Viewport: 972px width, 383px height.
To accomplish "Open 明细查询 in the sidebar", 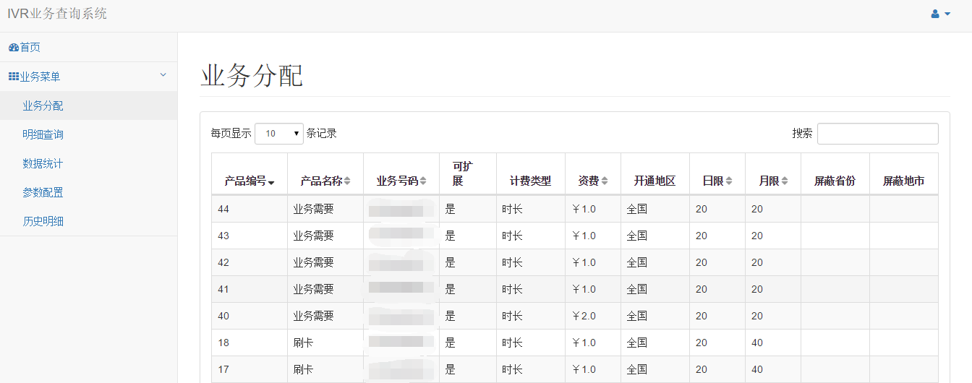I will pos(43,134).
